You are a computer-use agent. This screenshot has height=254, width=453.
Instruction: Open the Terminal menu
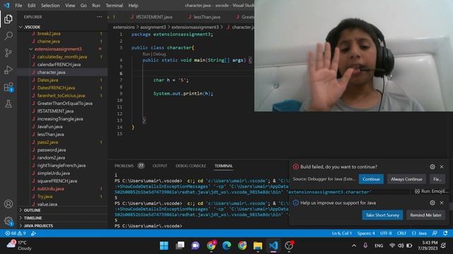click(x=114, y=6)
